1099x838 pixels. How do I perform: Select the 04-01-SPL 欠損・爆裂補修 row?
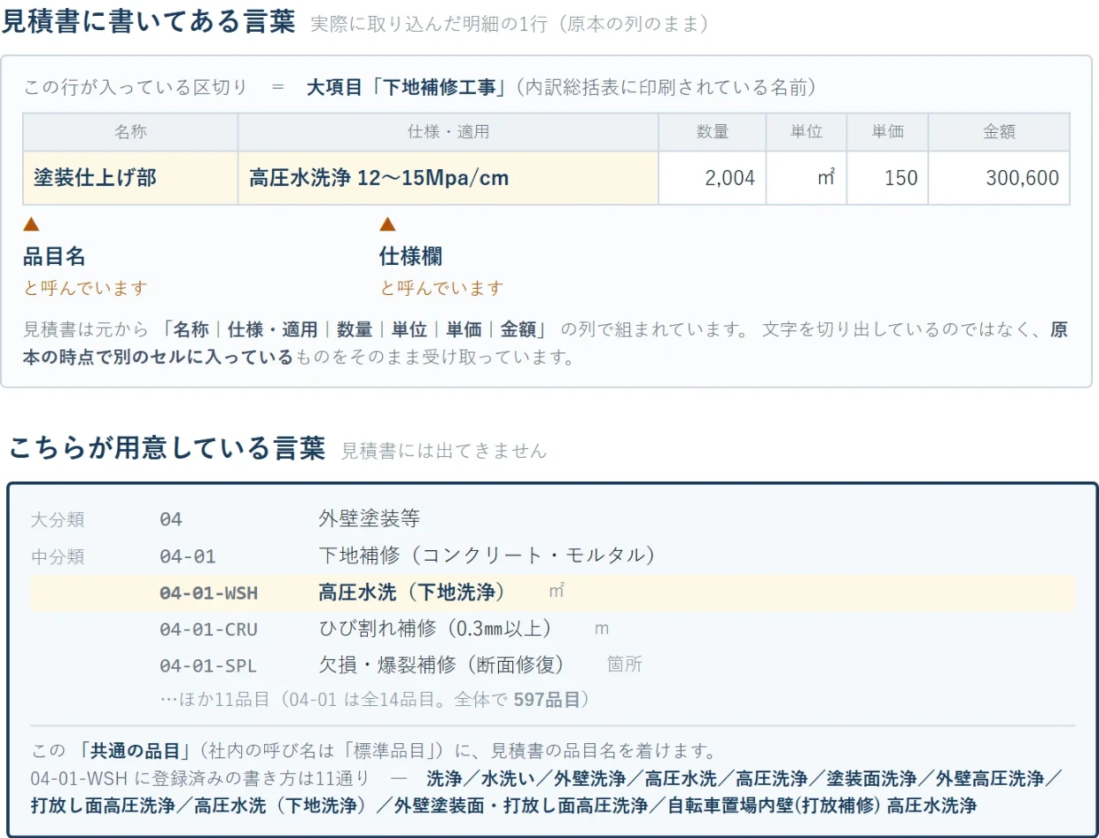552,664
